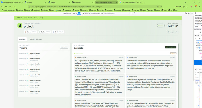Image resolution: width=202 pixels, height=108 pixels.
Task: Go back to the previous page
Action: click(x=6, y=7)
